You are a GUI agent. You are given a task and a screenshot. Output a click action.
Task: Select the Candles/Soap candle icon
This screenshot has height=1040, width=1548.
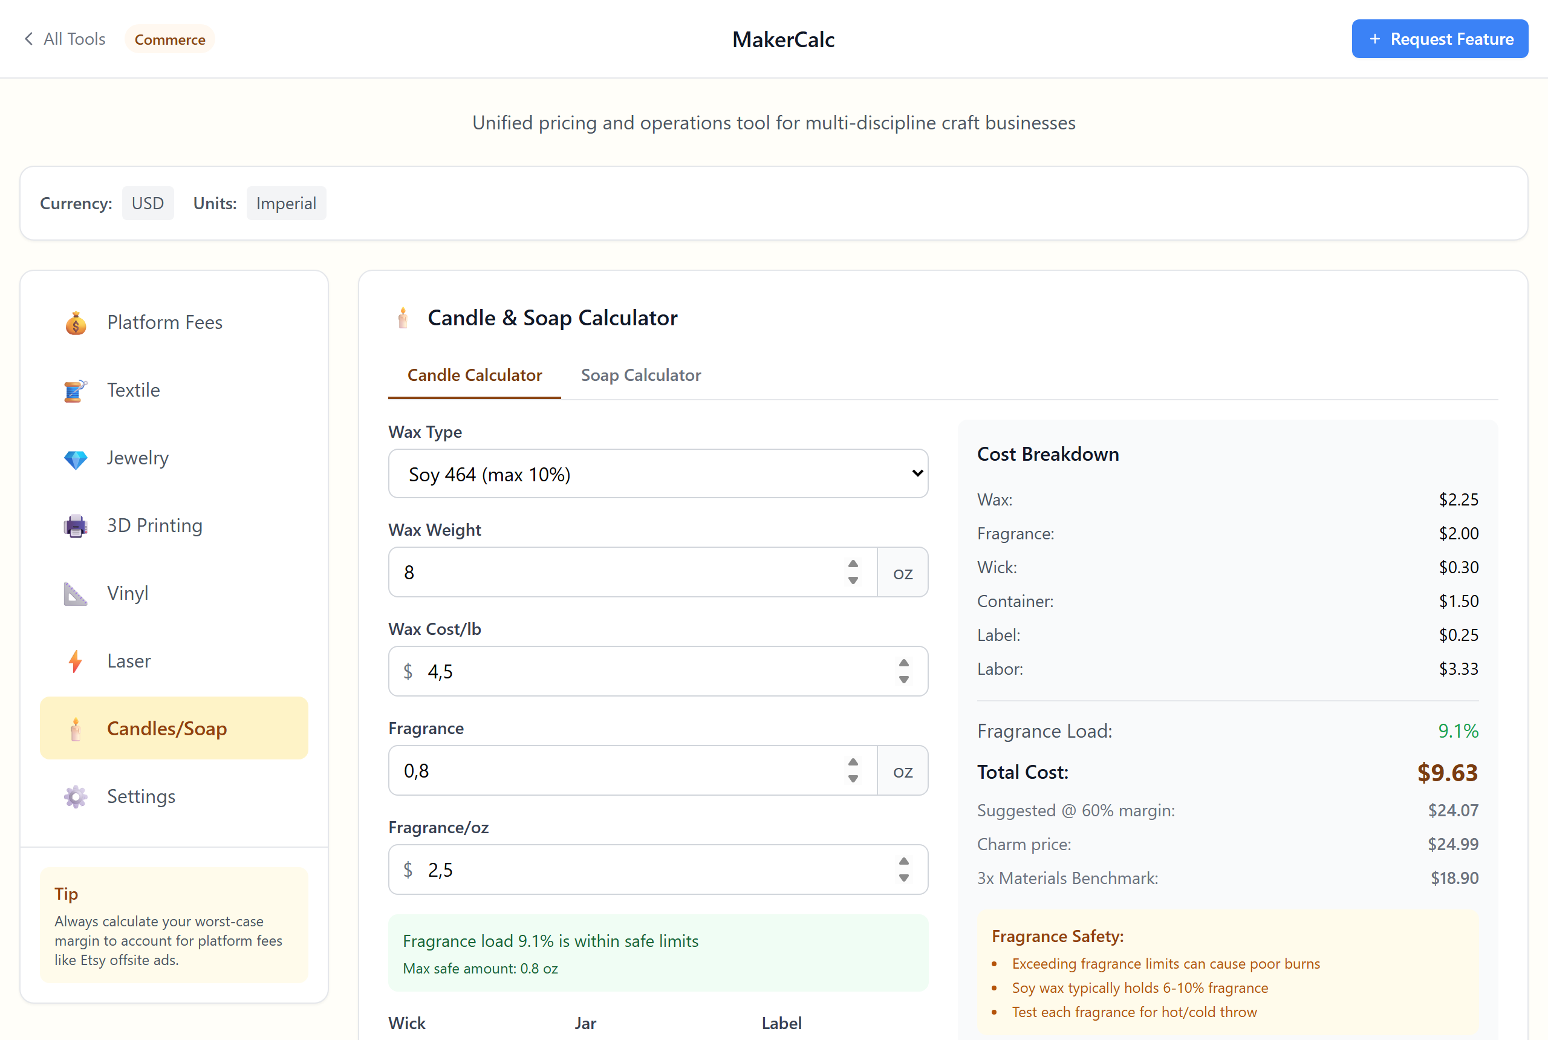pos(76,728)
